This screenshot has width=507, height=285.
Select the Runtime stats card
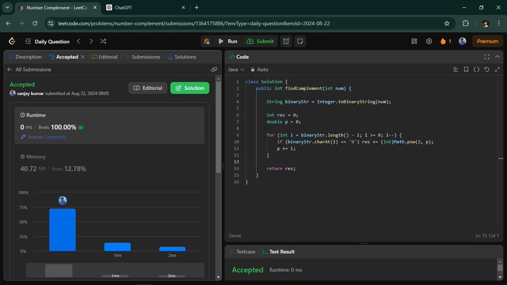tap(109, 125)
